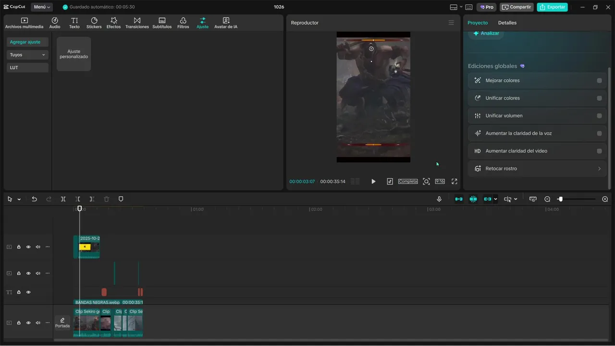The image size is (615, 346).
Task: Click the preview snapshot scan icon
Action: tap(426, 182)
